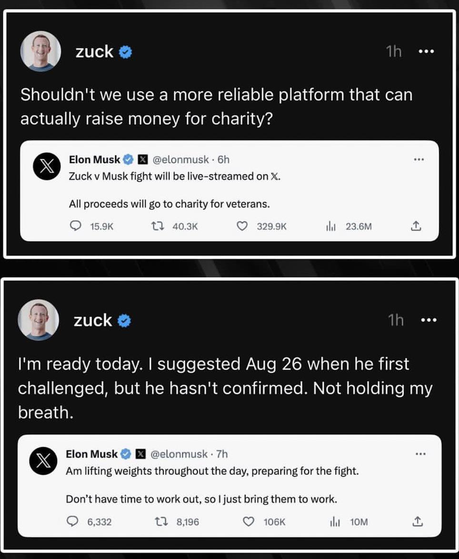Like the tweet with 329.9K likes

click(x=242, y=227)
